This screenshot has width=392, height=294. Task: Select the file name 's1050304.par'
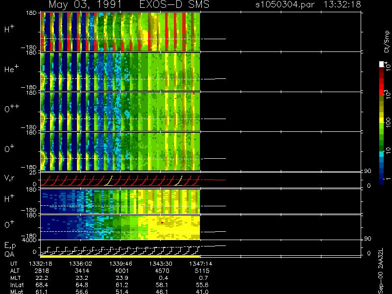[285, 5]
